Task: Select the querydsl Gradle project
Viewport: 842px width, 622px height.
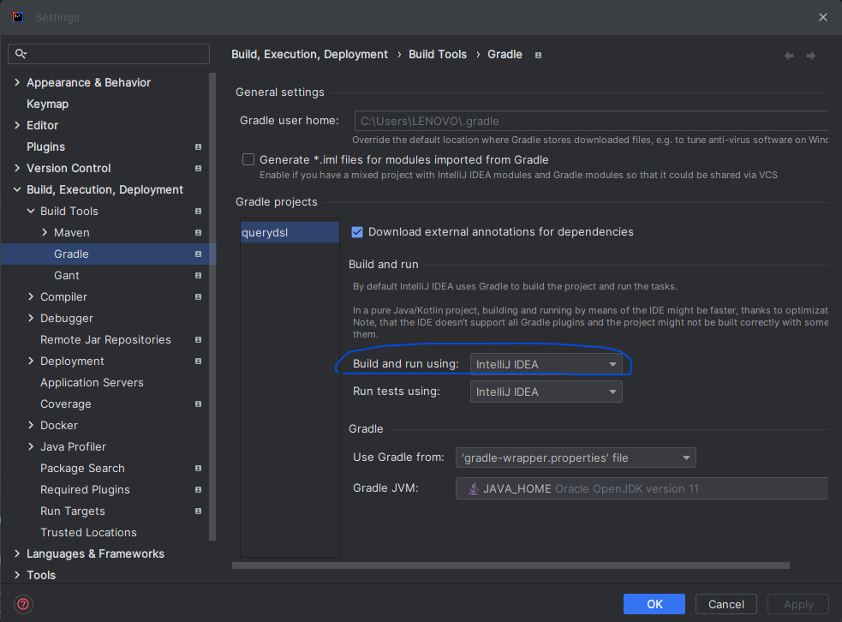Action: tap(290, 232)
